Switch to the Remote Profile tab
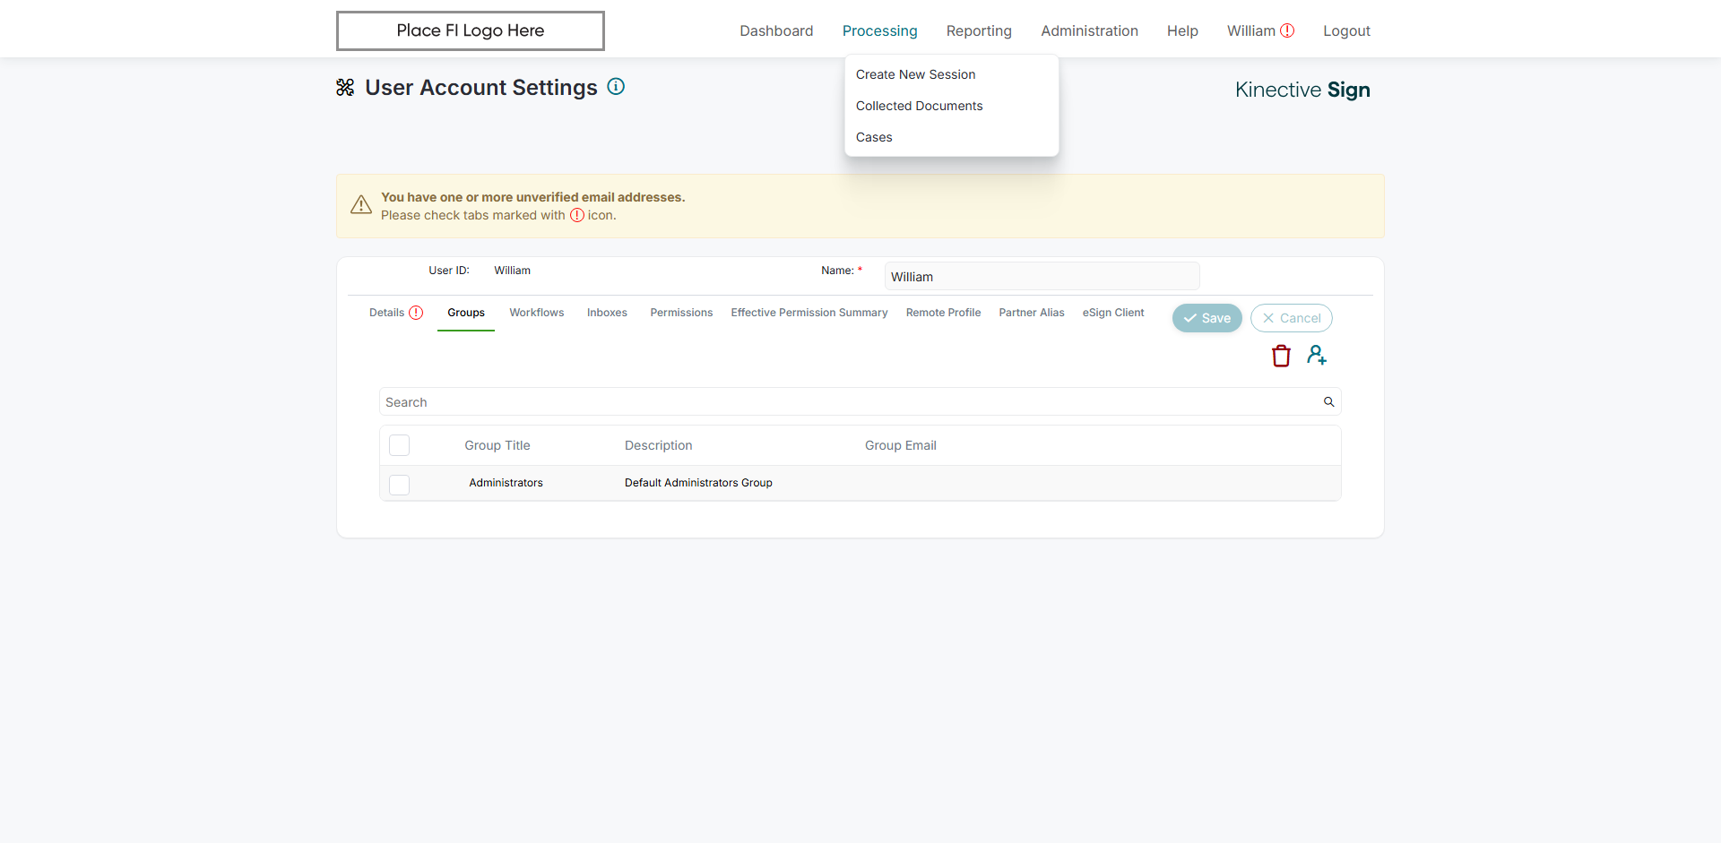The height and width of the screenshot is (843, 1721). pos(943,313)
